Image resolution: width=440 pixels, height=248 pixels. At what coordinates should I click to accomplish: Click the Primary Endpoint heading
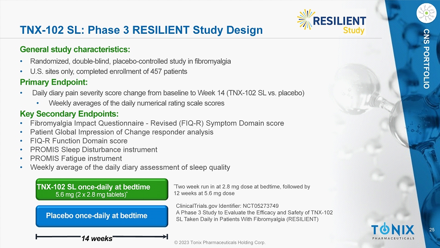pos(54,82)
